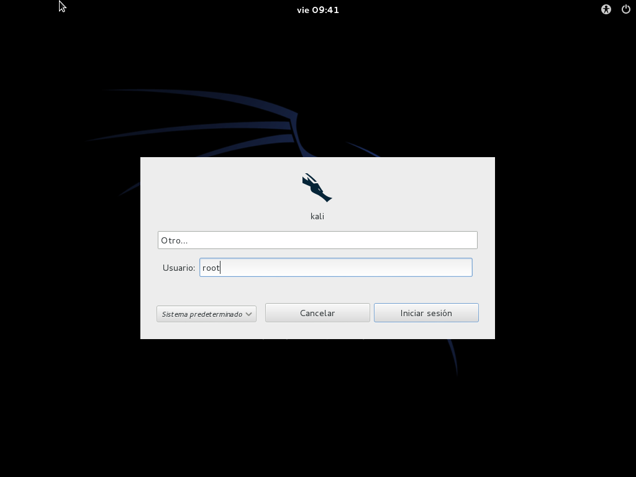The width and height of the screenshot is (636, 477).
Task: Select the Otro... user entry
Action: [x=317, y=240]
